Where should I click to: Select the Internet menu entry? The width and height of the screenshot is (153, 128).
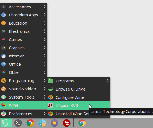tap(23, 56)
